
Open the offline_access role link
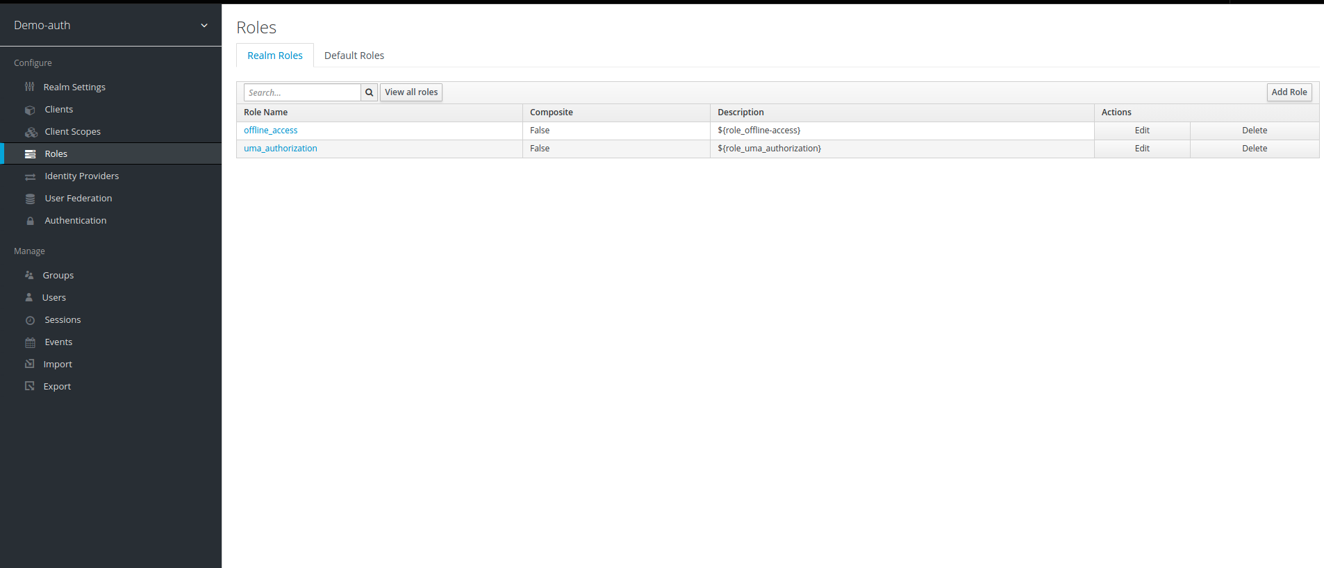pyautogui.click(x=270, y=131)
